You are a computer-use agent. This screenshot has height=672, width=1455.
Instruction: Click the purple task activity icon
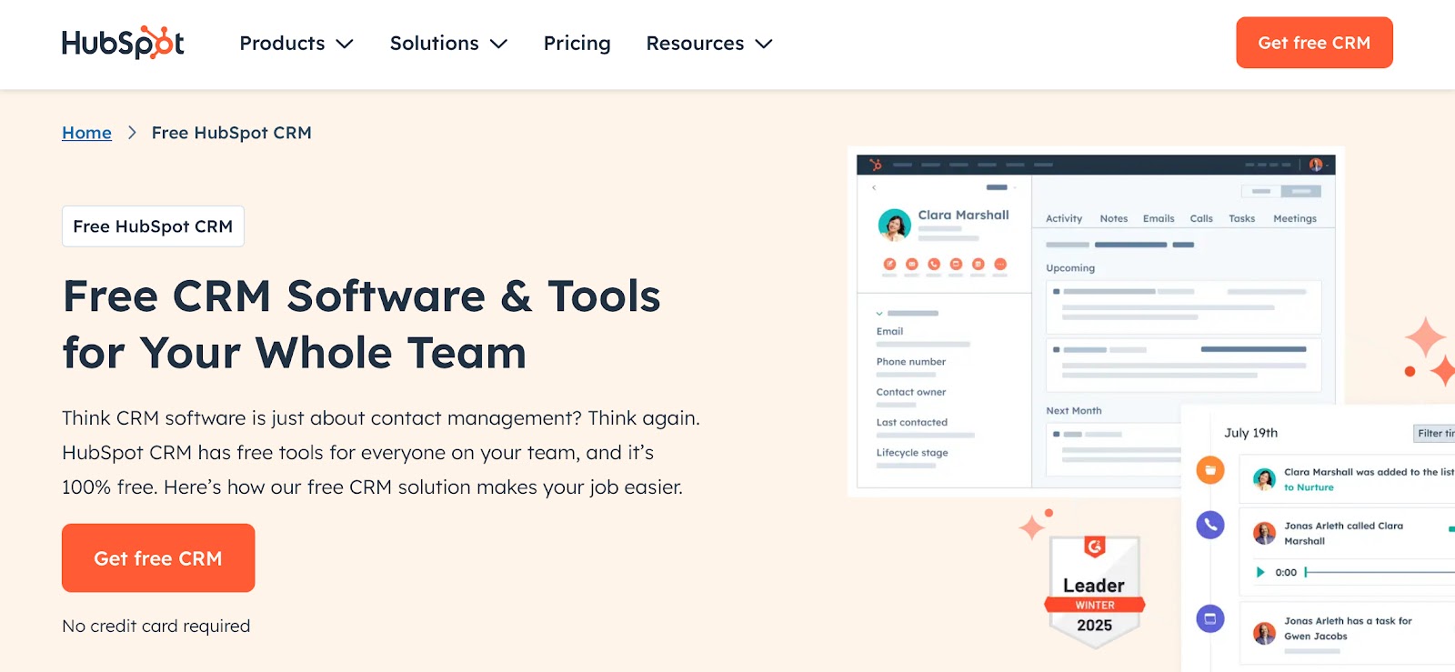pyautogui.click(x=1210, y=619)
